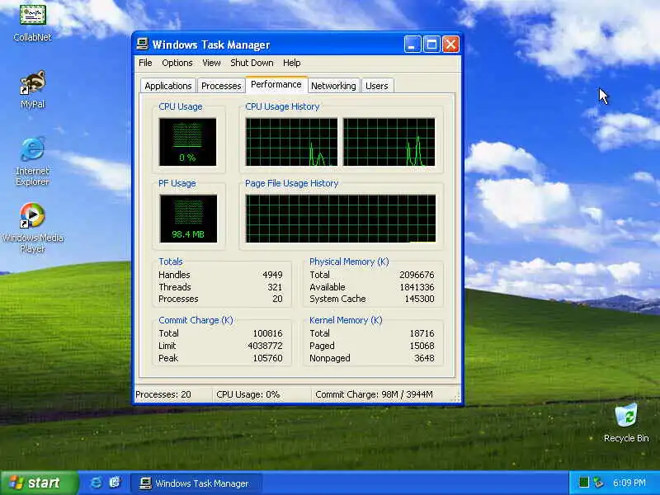Click Commit Charge Peak 105760

(267, 358)
